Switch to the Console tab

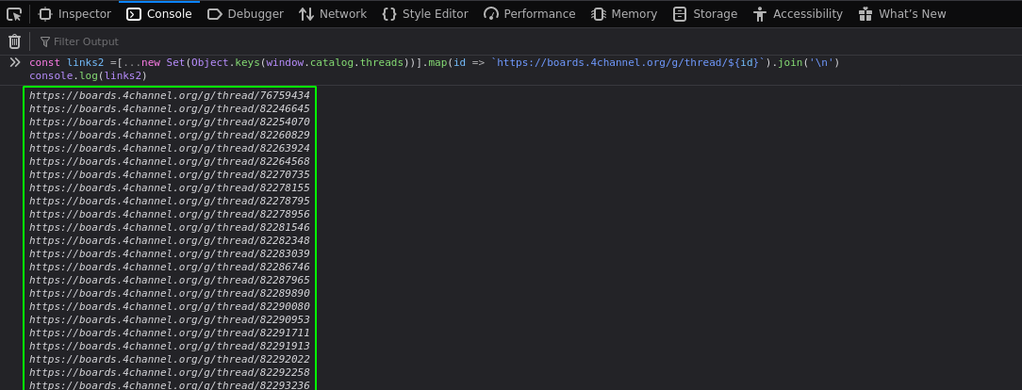[159, 14]
